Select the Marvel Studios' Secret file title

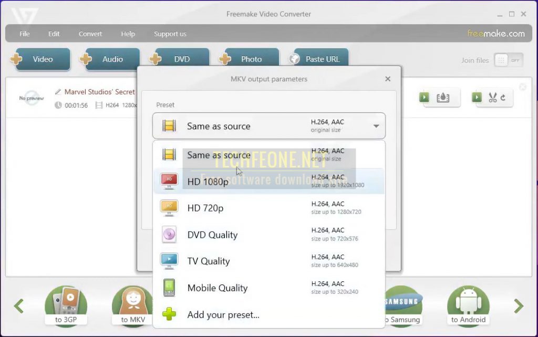coord(99,92)
